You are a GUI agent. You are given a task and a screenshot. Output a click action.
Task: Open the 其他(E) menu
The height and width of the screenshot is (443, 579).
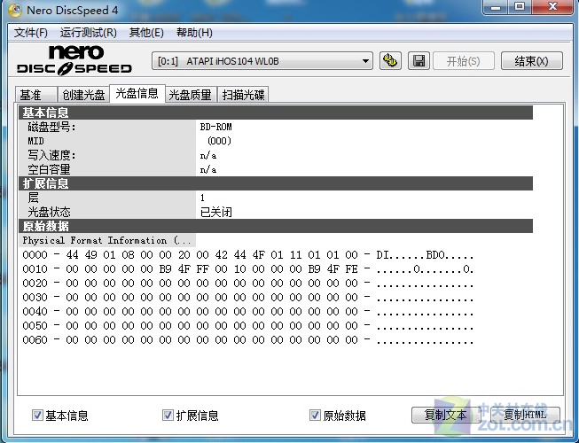click(x=146, y=33)
